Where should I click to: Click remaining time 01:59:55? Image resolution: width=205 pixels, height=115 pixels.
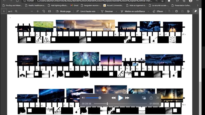154,103
